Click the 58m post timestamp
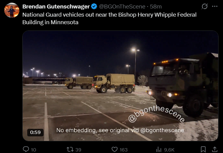The image size is (223, 153). 156,7
